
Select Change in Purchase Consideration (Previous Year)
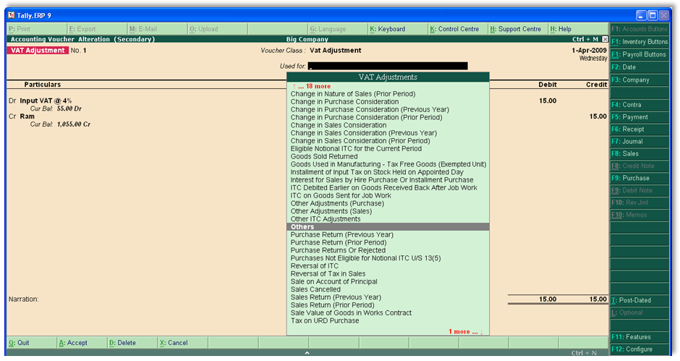click(370, 109)
